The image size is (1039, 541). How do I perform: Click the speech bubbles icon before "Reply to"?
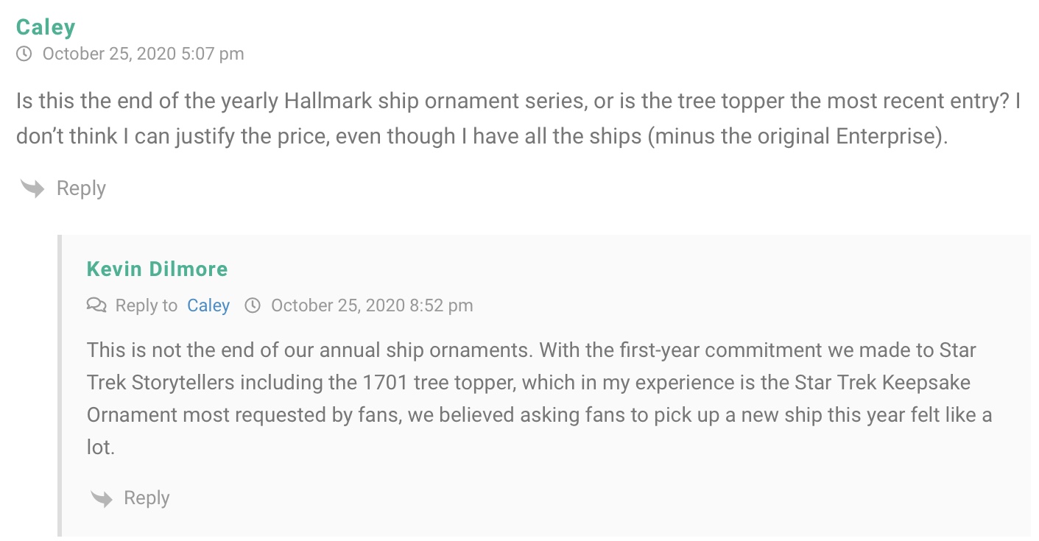pos(96,305)
